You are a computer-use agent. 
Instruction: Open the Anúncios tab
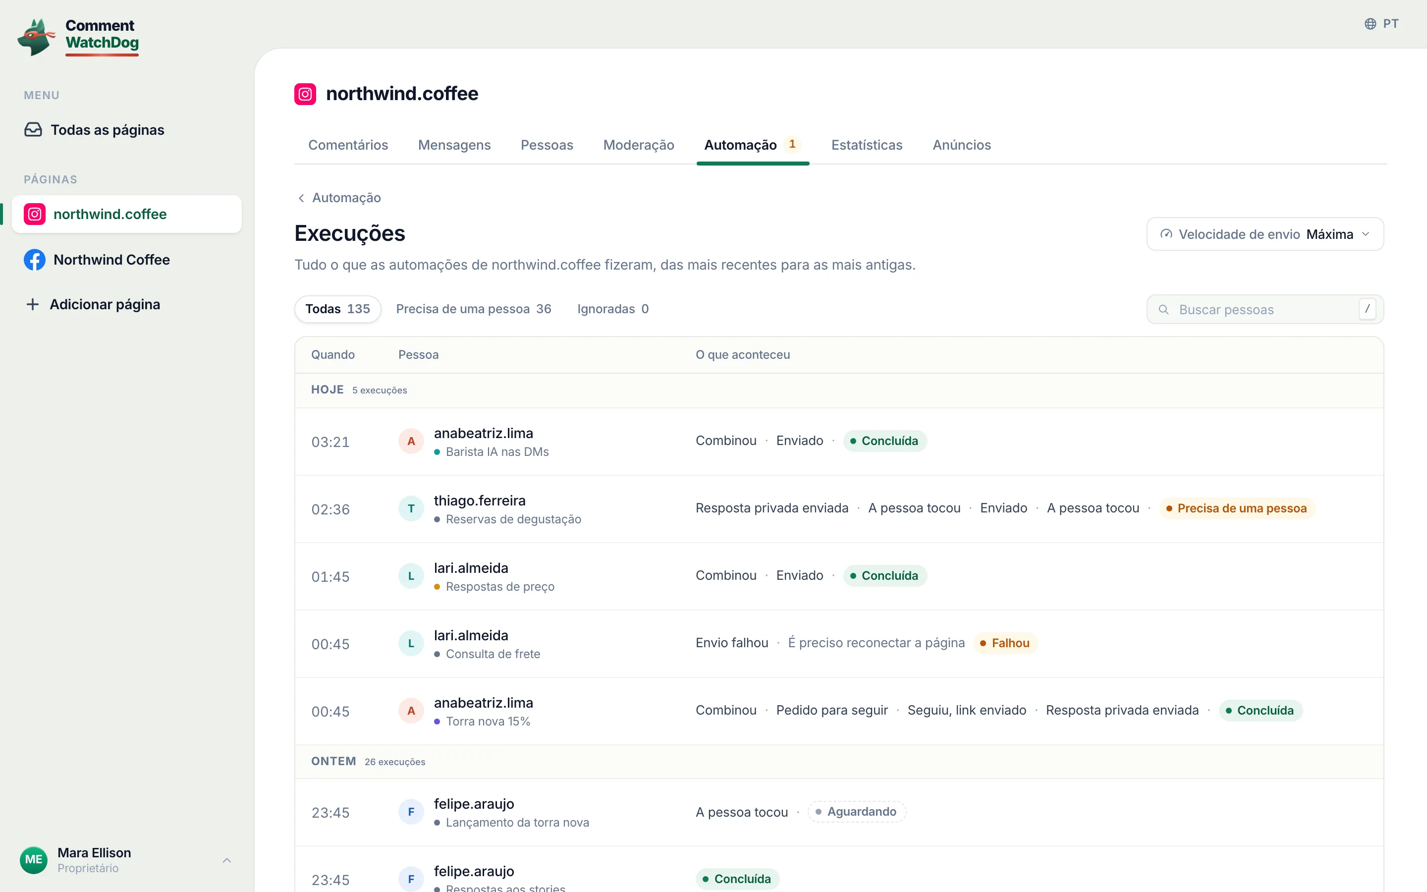click(962, 145)
